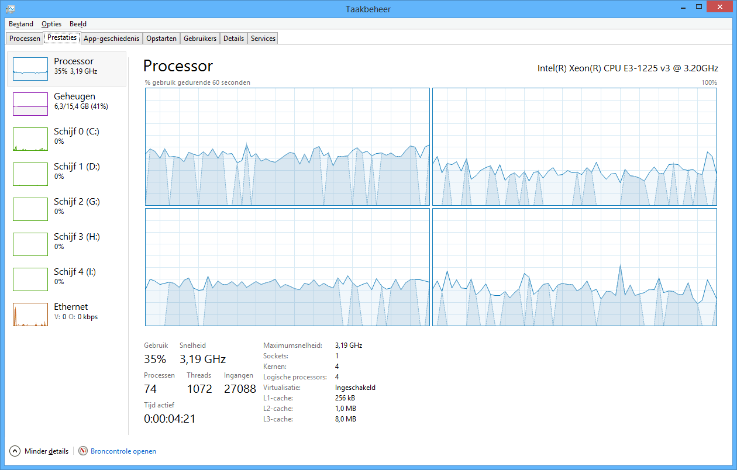Click the Geheugen mini graph thumbnail
This screenshot has width=737, height=470.
(x=30, y=104)
